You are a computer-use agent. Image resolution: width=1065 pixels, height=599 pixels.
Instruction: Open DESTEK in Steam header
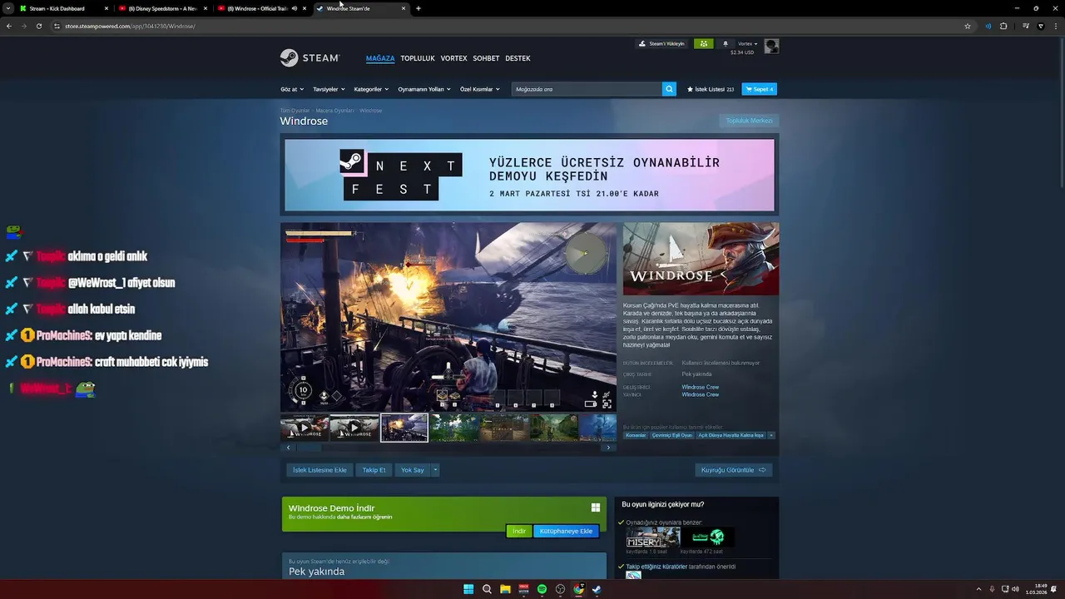[x=518, y=58]
